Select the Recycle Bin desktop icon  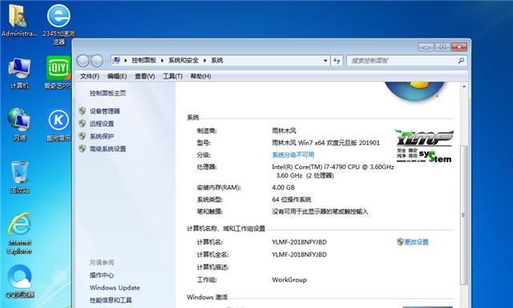click(x=19, y=176)
